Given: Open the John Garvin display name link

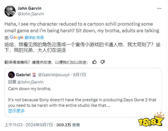Looking at the screenshot, I should pyautogui.click(x=30, y=8).
